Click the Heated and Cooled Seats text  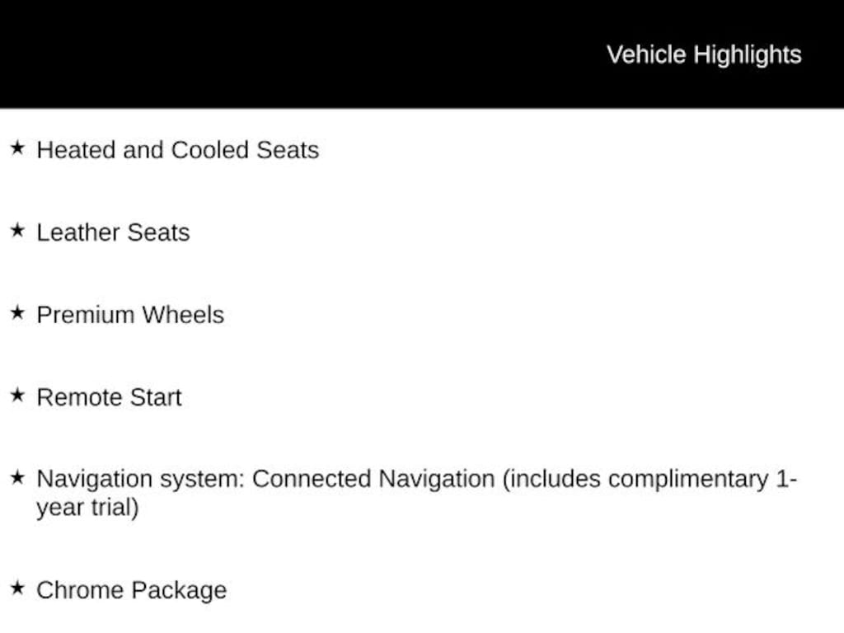tap(178, 150)
